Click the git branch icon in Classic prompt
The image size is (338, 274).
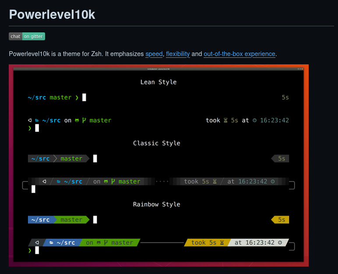(113, 182)
